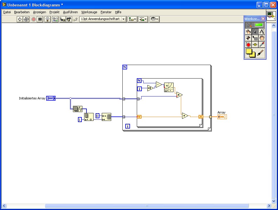
Task: Click the Step Into toolbar button
Action: coord(63,19)
